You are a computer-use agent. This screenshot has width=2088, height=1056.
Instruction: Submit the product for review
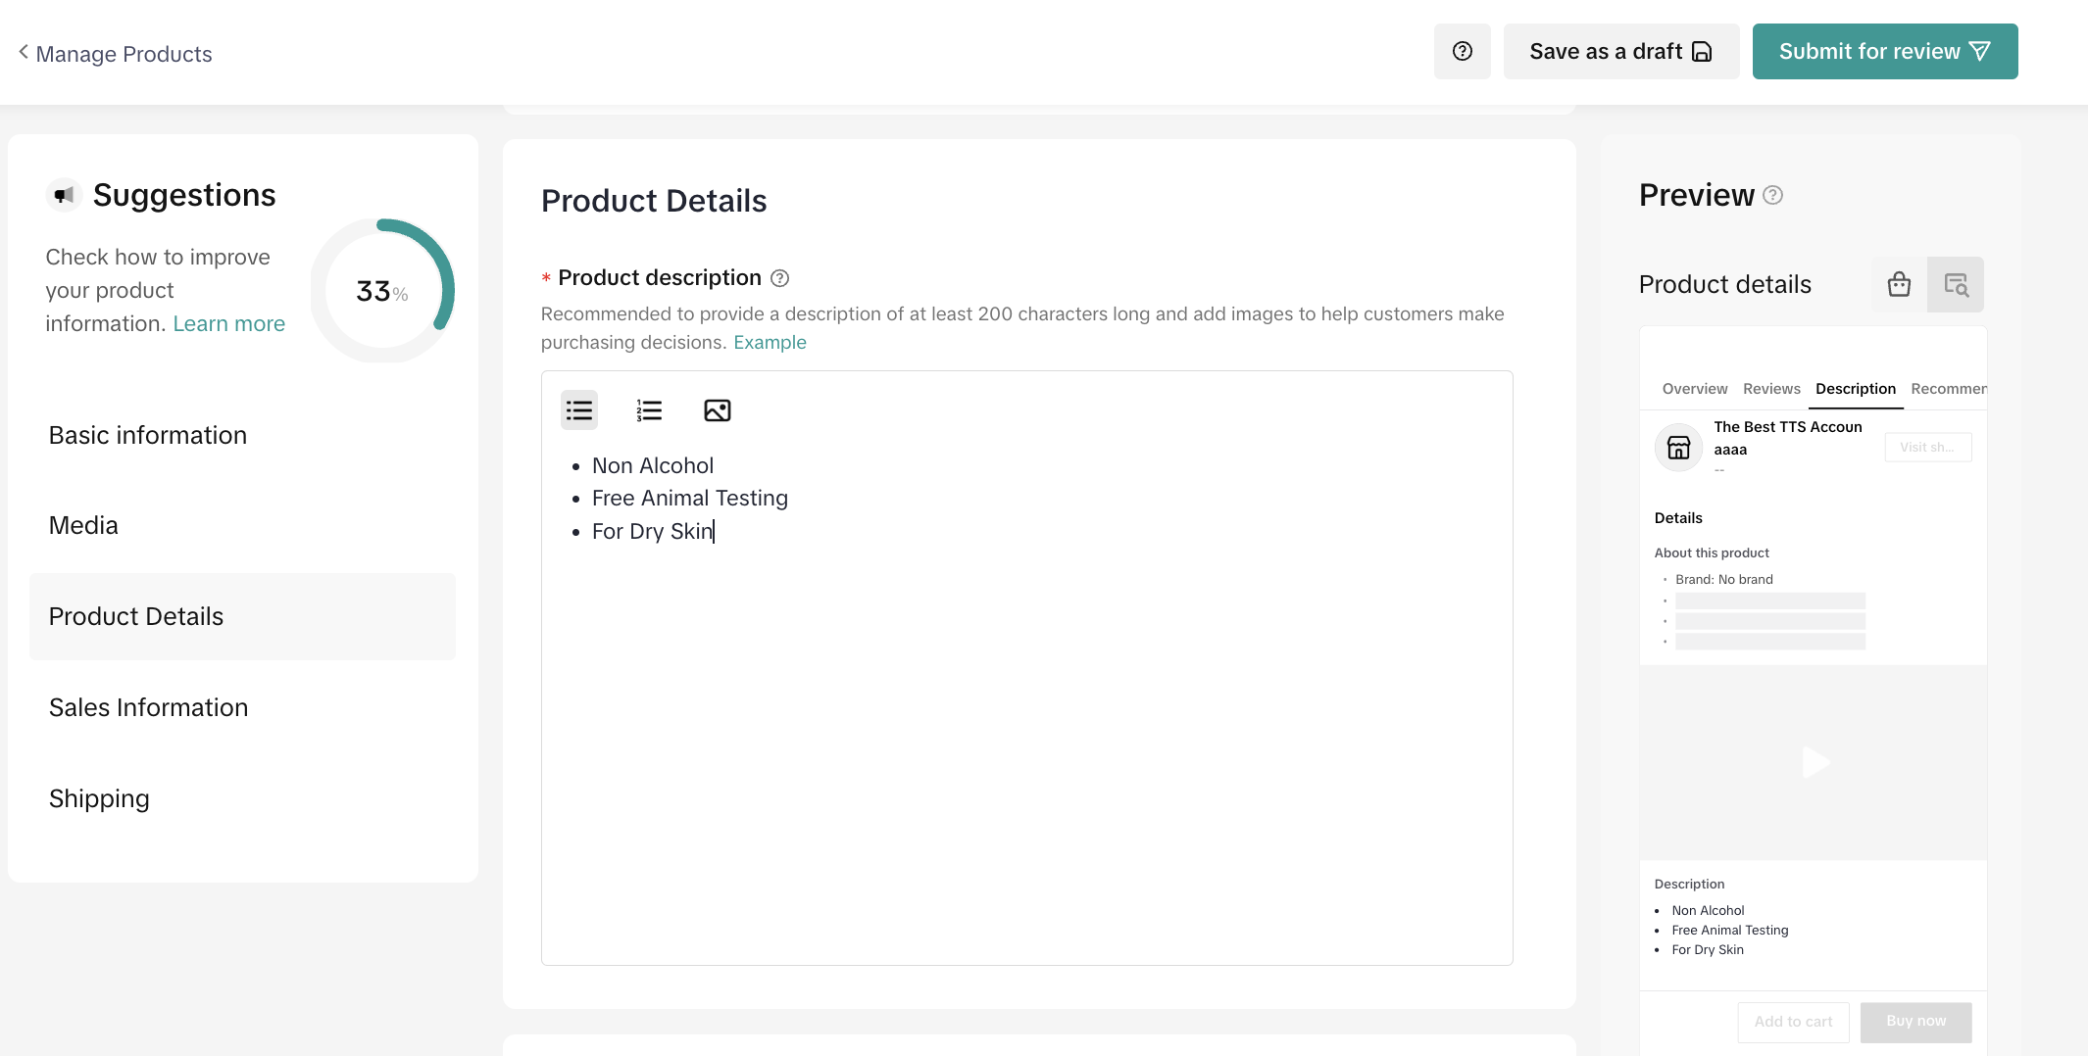pyautogui.click(x=1884, y=52)
